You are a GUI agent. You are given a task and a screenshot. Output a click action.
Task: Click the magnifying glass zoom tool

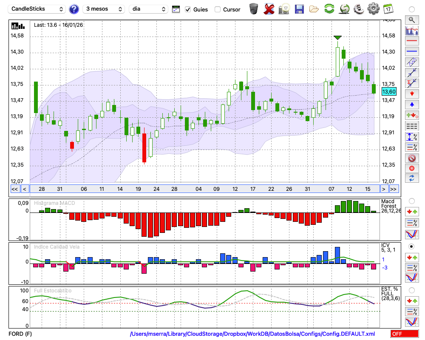click(x=411, y=20)
